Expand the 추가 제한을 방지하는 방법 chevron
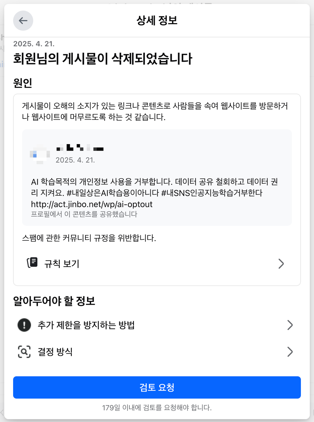 point(290,325)
